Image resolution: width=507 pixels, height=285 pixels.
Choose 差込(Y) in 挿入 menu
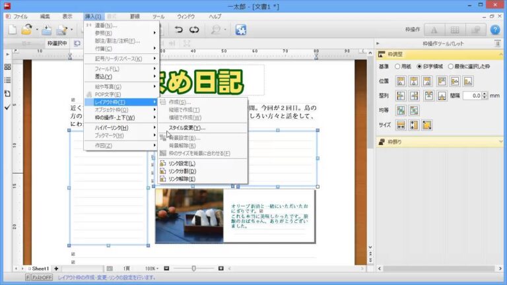[x=121, y=77]
